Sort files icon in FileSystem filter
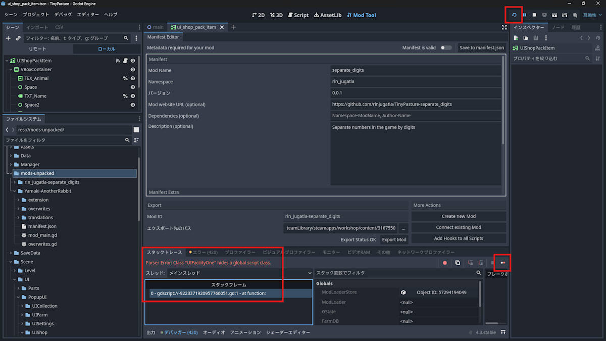 coord(136,140)
